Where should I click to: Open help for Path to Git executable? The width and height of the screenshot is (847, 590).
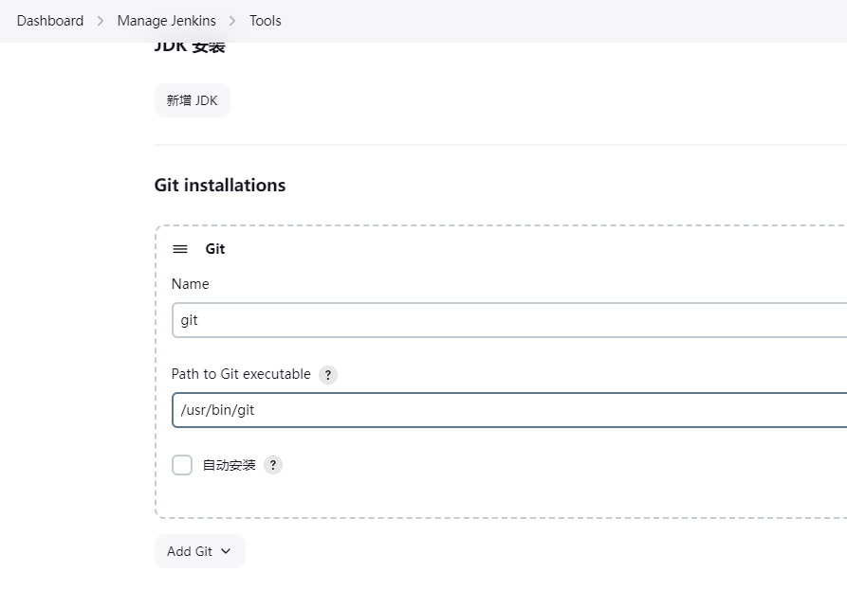[x=328, y=375]
